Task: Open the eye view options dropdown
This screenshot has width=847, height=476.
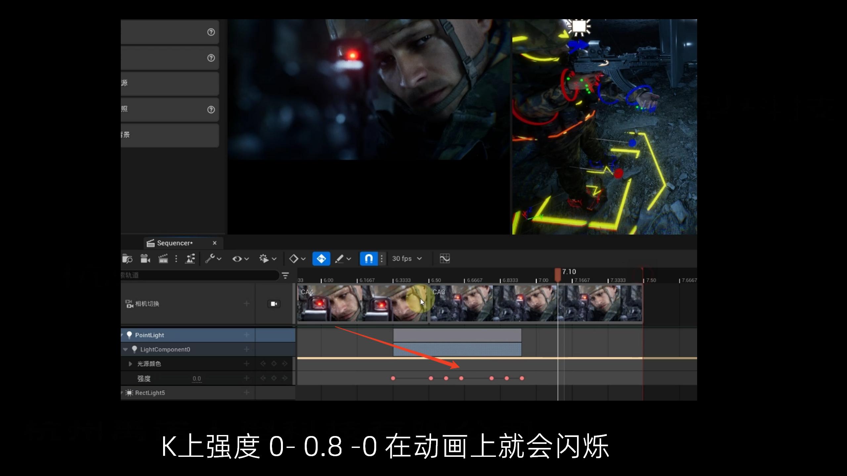Action: [x=240, y=258]
